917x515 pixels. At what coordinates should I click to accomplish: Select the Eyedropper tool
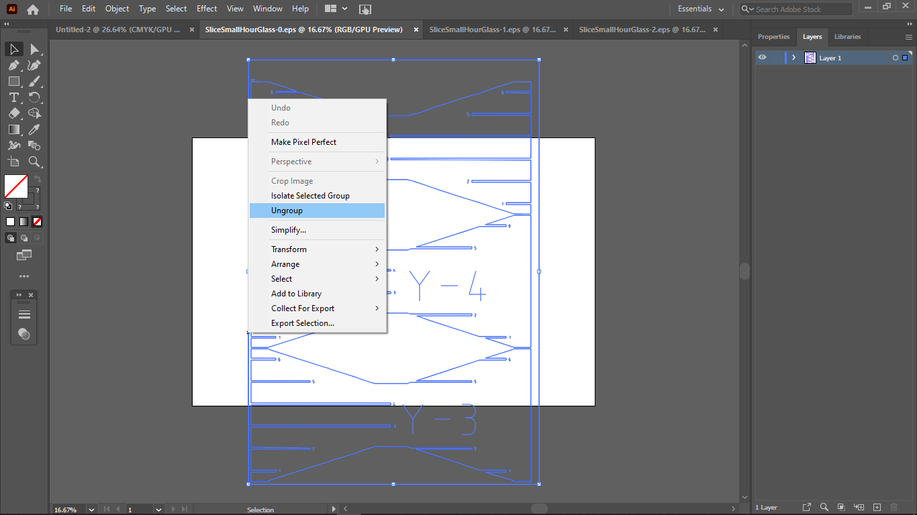(35, 129)
